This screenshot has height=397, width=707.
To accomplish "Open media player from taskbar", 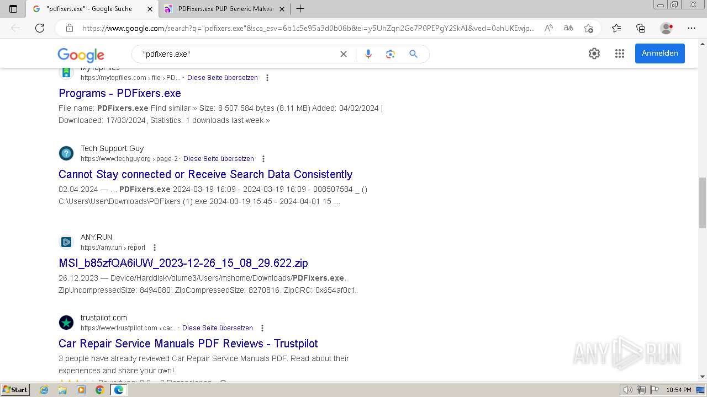I will click(x=81, y=390).
